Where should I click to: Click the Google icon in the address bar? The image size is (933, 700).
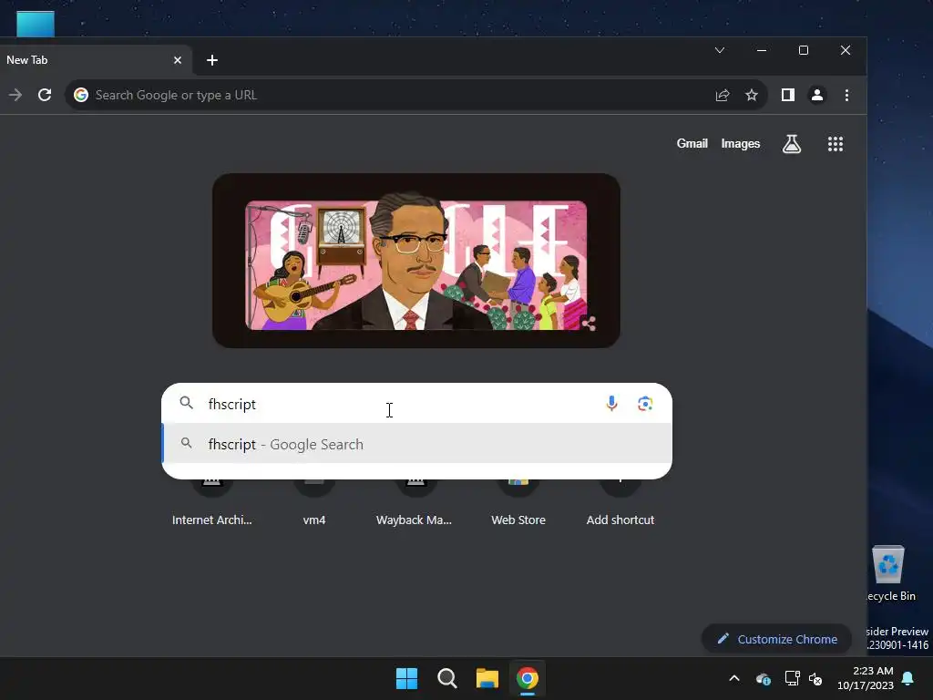click(x=81, y=95)
